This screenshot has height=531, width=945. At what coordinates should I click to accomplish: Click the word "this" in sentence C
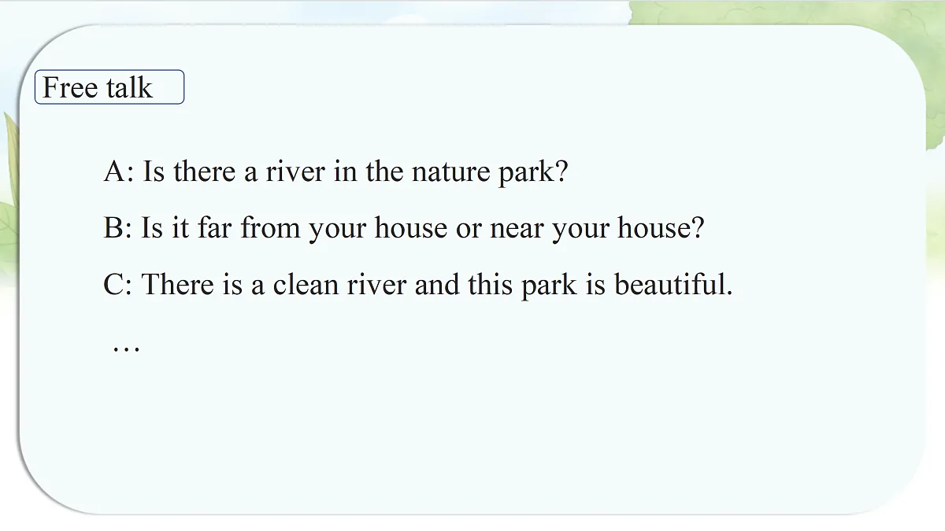(491, 285)
